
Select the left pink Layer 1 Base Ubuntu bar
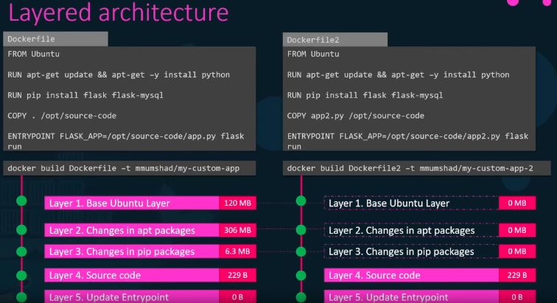(x=131, y=203)
